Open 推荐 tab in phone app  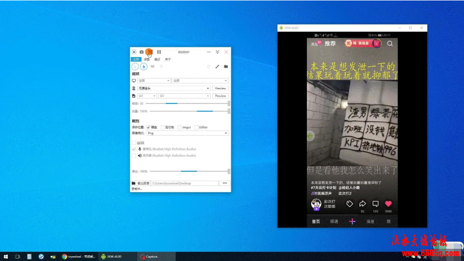coord(330,44)
